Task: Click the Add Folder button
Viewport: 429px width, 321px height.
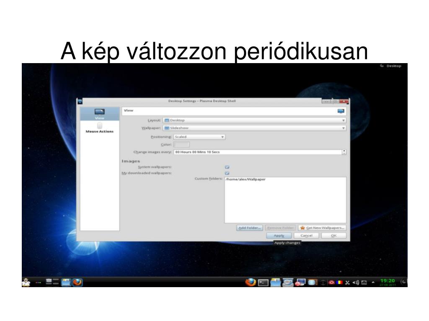Action: pyautogui.click(x=250, y=228)
